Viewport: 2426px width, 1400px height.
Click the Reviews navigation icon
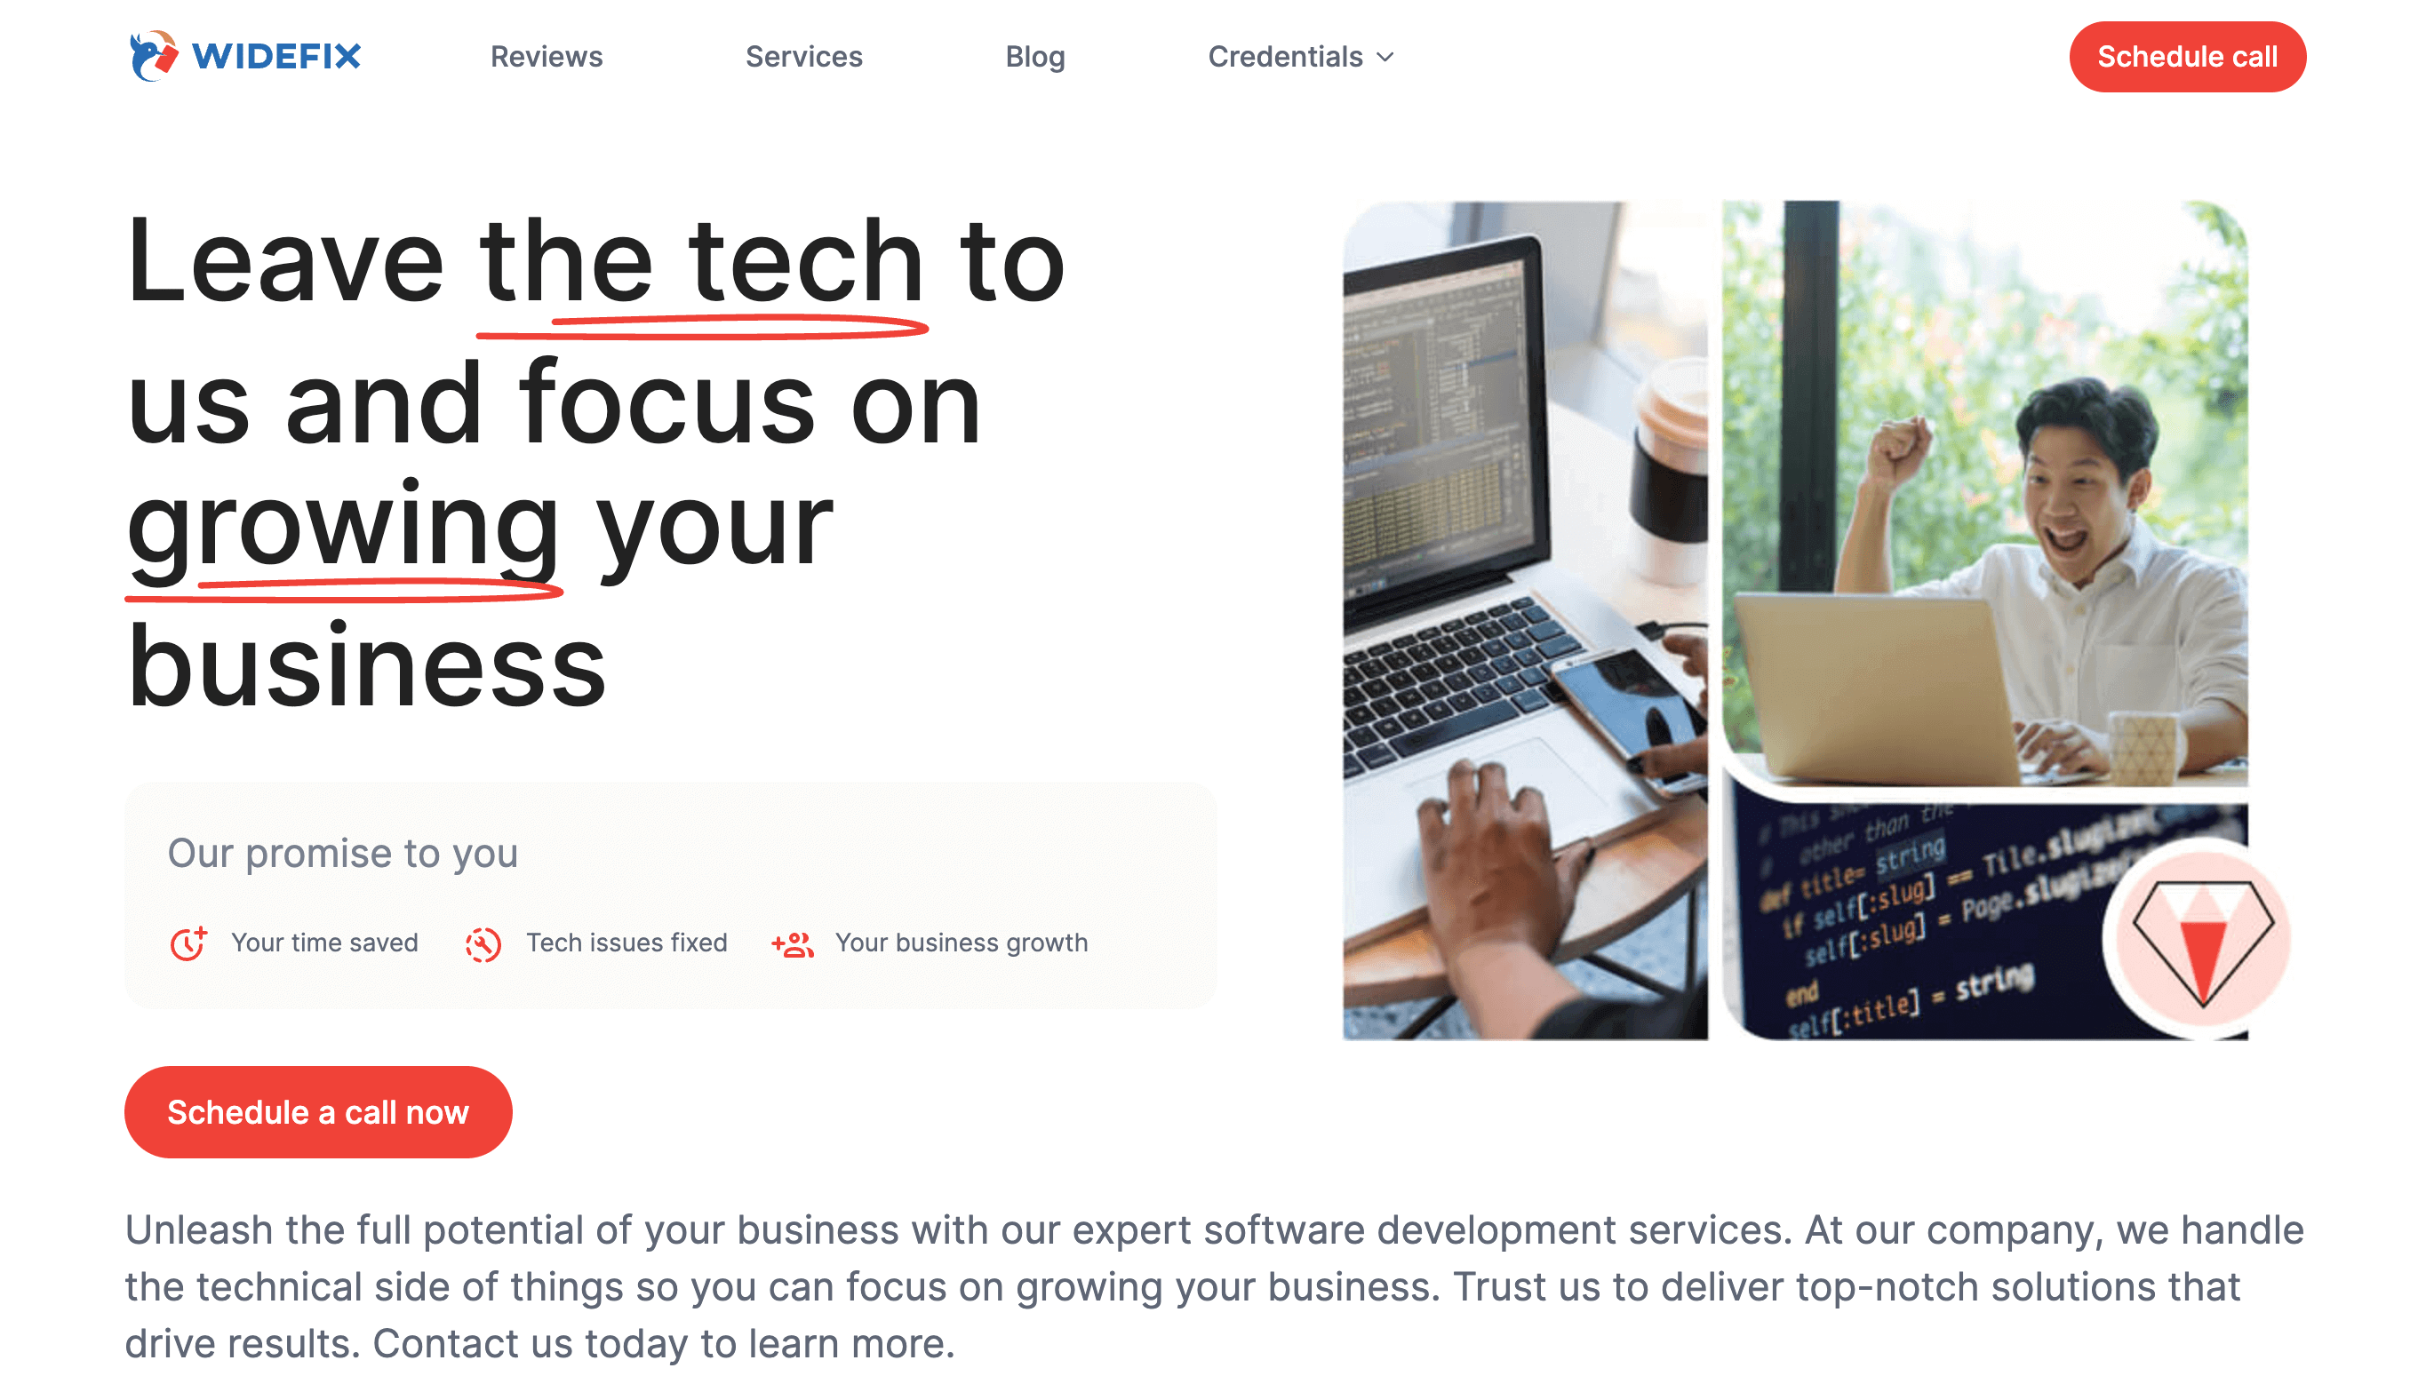pos(547,57)
